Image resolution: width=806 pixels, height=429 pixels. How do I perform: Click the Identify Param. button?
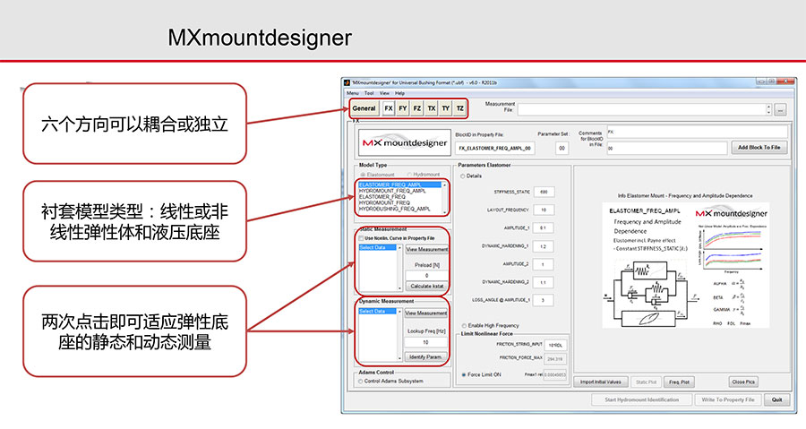[425, 357]
